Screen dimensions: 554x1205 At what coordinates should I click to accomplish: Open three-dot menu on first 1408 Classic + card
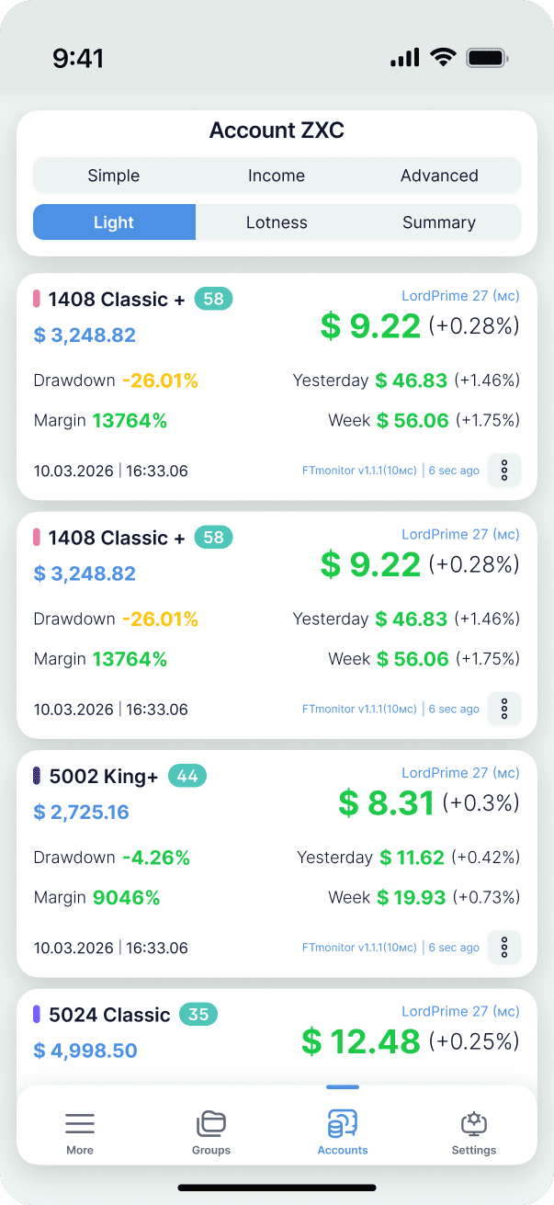point(504,471)
